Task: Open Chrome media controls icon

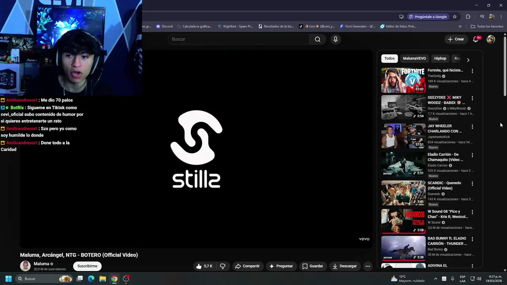Action: tap(482, 17)
